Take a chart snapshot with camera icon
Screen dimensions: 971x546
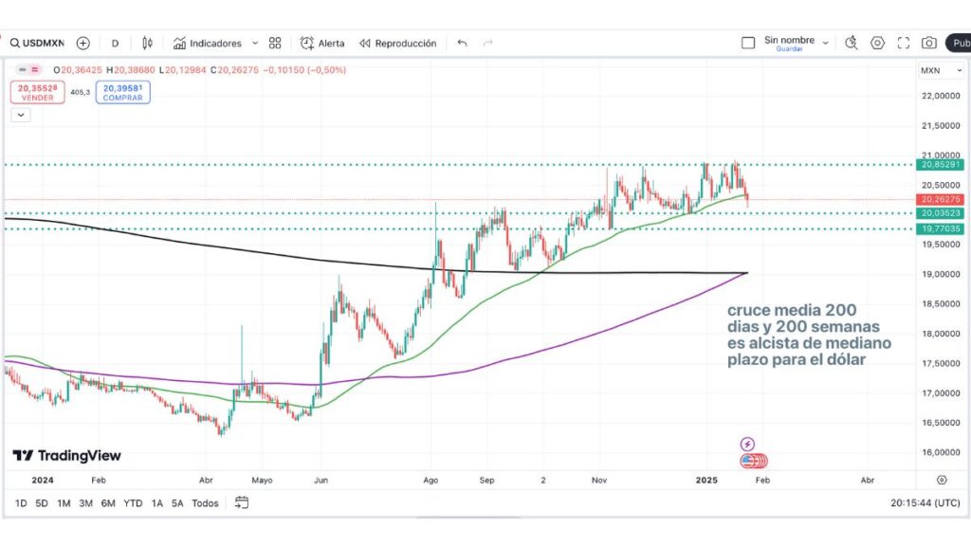(x=929, y=43)
